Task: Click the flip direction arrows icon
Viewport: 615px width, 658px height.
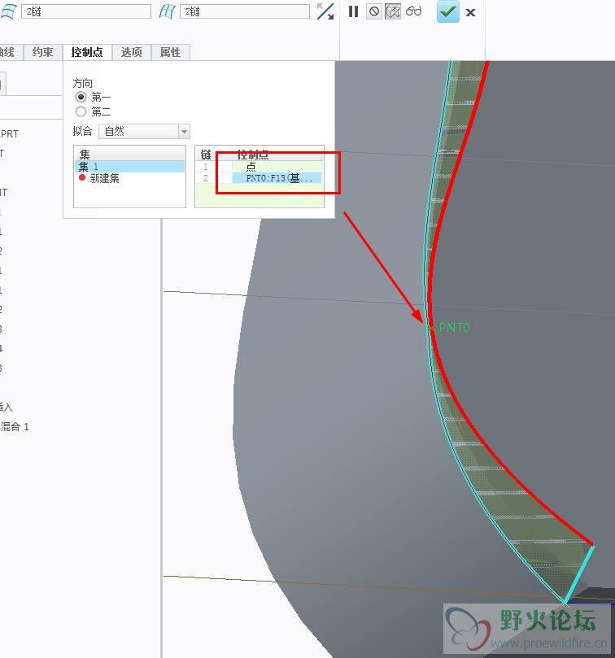Action: pos(325,11)
